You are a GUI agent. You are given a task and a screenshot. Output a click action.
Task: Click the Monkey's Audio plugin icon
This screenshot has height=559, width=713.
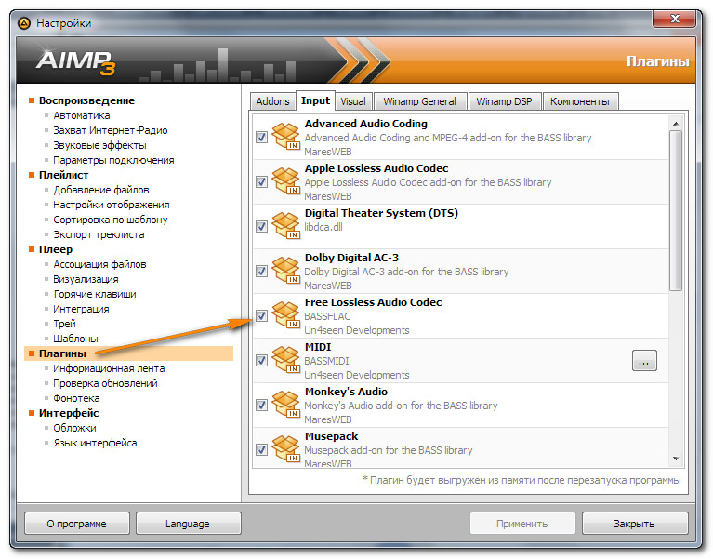[x=286, y=405]
